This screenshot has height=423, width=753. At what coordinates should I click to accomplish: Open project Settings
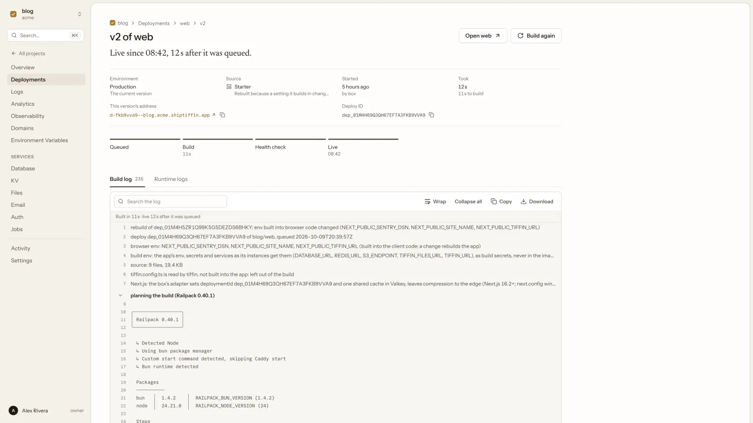pyautogui.click(x=46, y=261)
